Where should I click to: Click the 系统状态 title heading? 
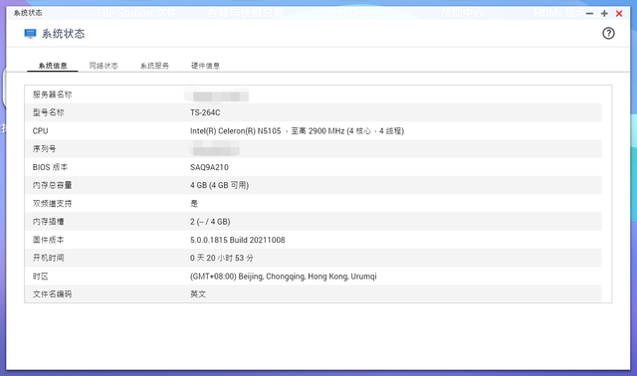(x=64, y=33)
